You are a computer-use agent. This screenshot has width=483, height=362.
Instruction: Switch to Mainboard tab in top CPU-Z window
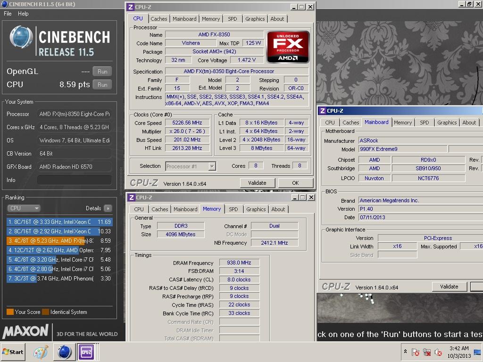click(x=184, y=19)
